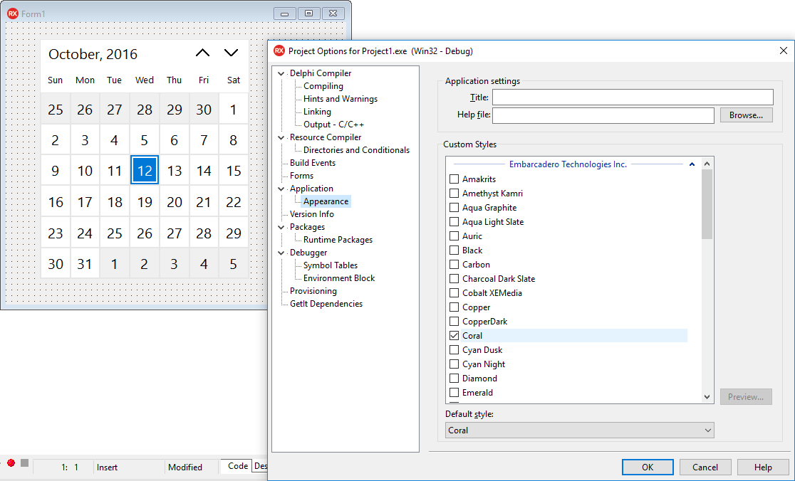Screen dimensions: 795x481
Task: Click the styles list scrollbar thumb
Action: [707, 204]
